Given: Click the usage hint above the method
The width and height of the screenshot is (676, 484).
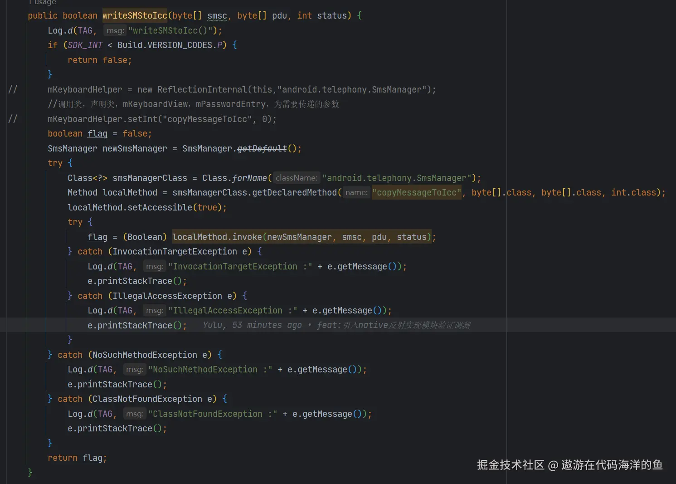Looking at the screenshot, I should coord(42,2).
